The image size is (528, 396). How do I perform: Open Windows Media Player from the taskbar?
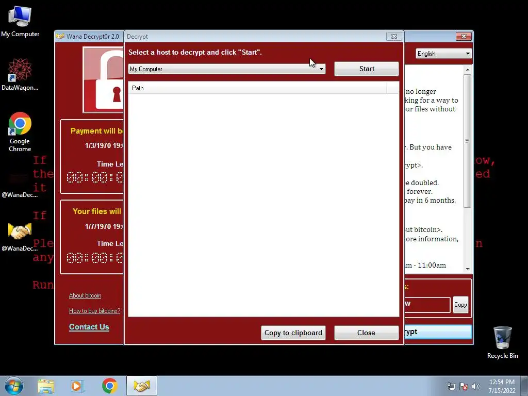77,386
